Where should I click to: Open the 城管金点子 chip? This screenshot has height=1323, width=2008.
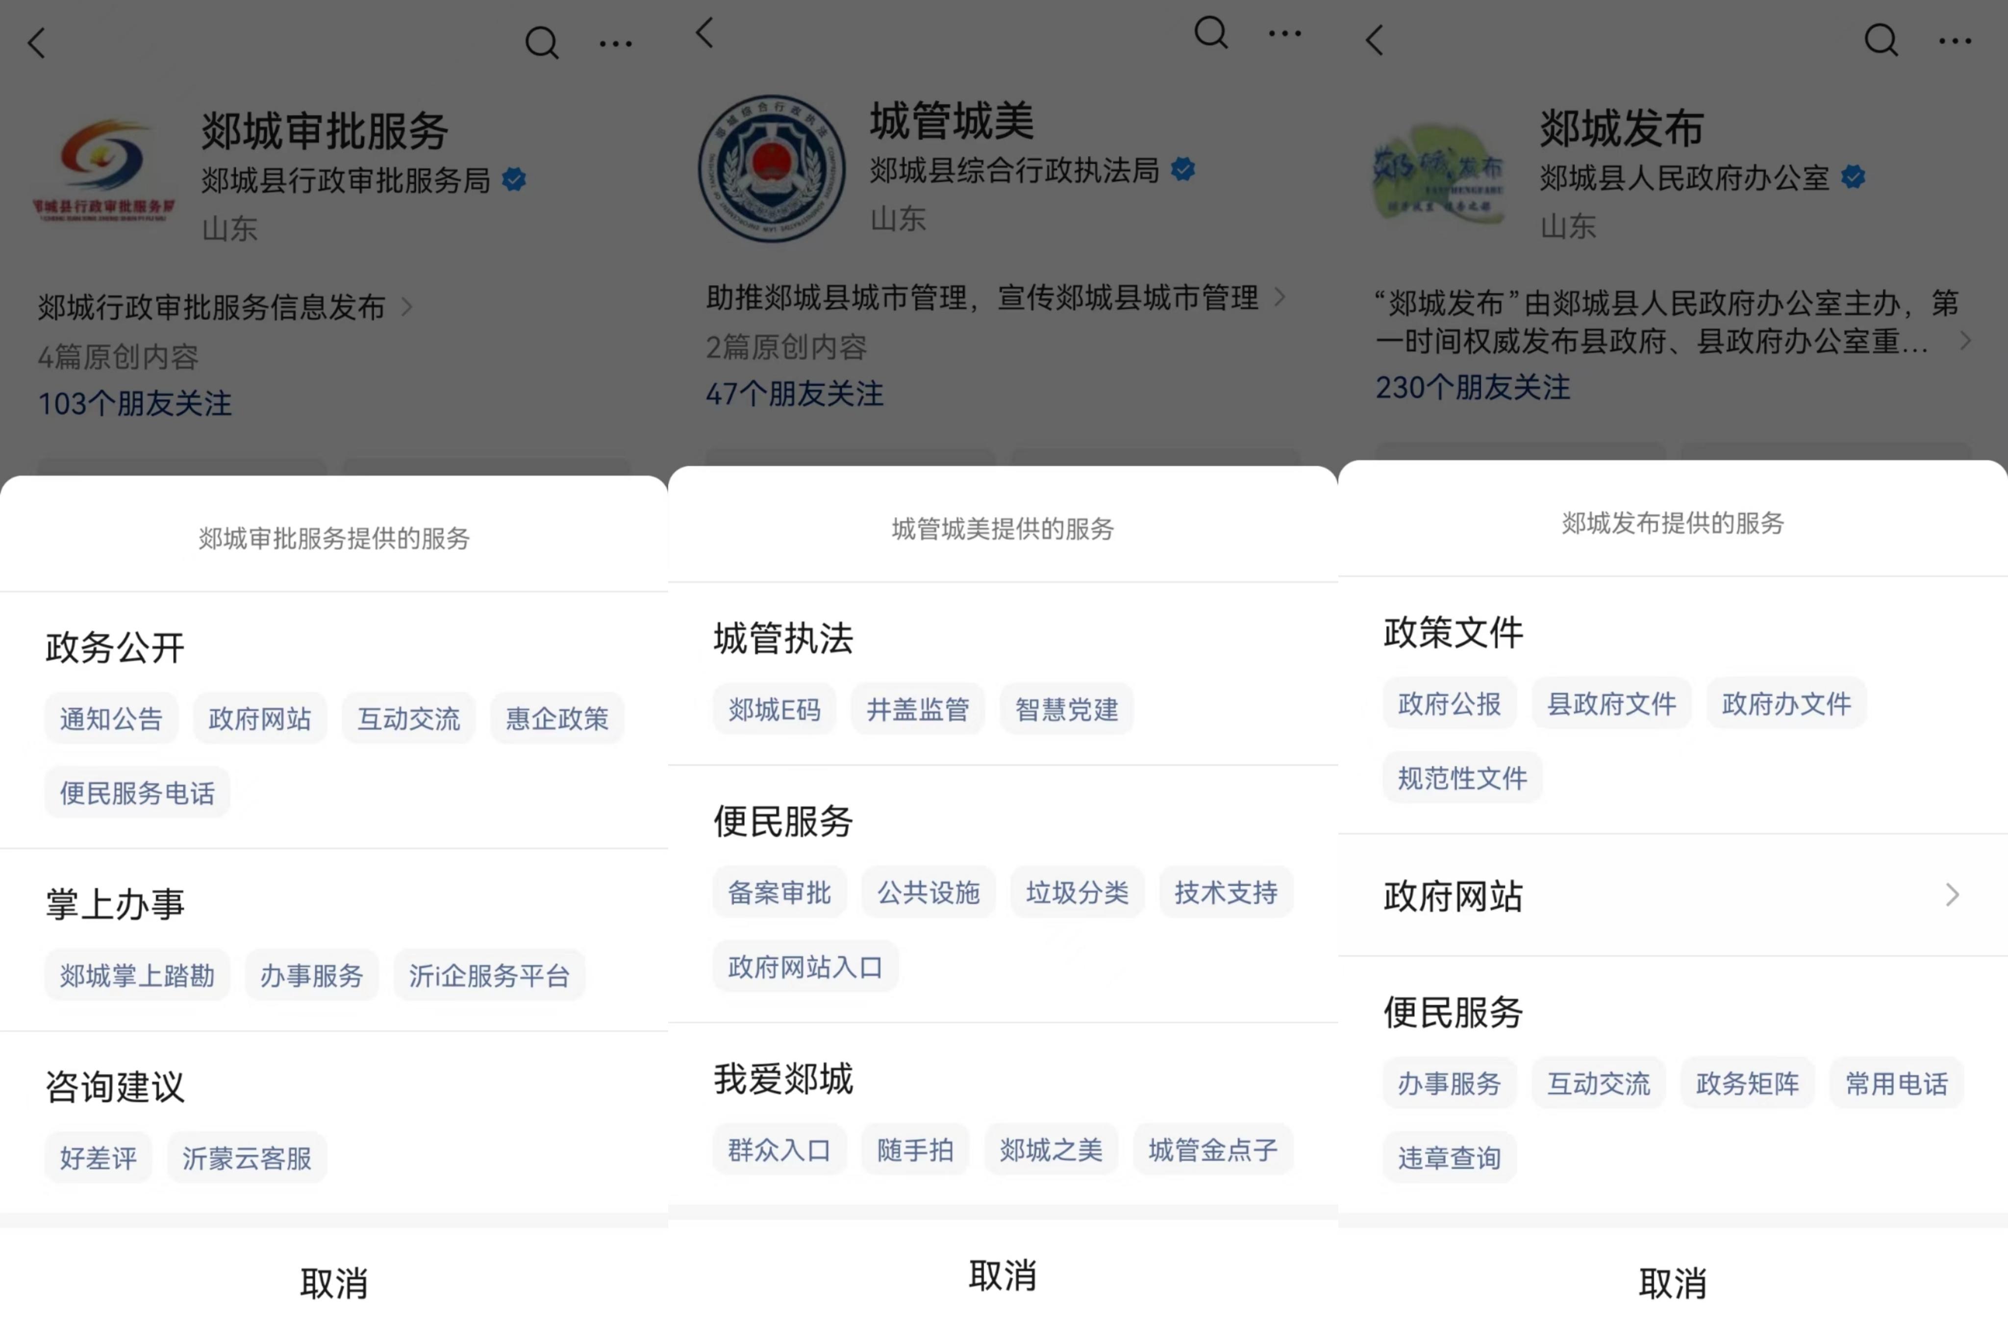pos(1213,1150)
